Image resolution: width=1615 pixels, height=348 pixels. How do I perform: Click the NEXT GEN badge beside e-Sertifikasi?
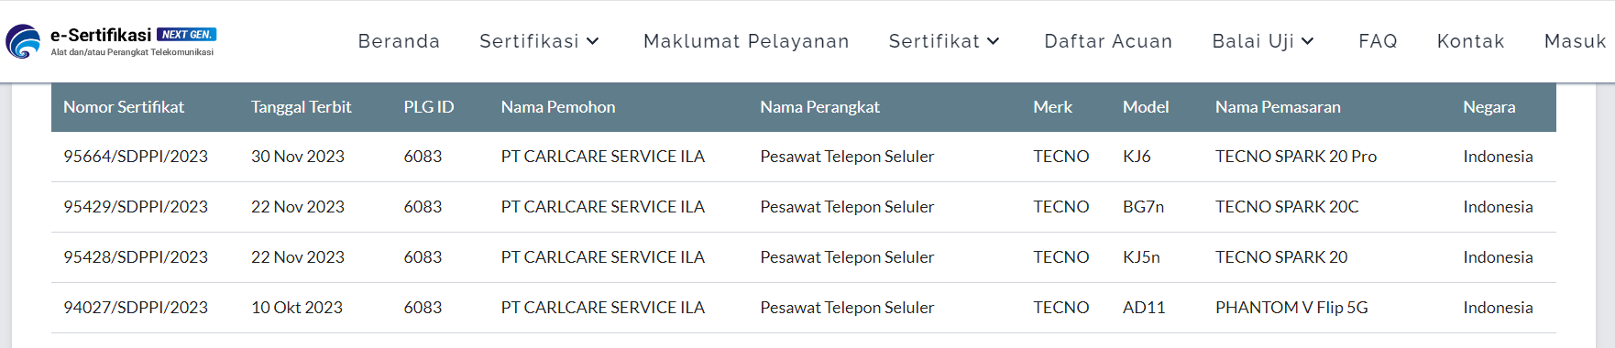[x=187, y=35]
